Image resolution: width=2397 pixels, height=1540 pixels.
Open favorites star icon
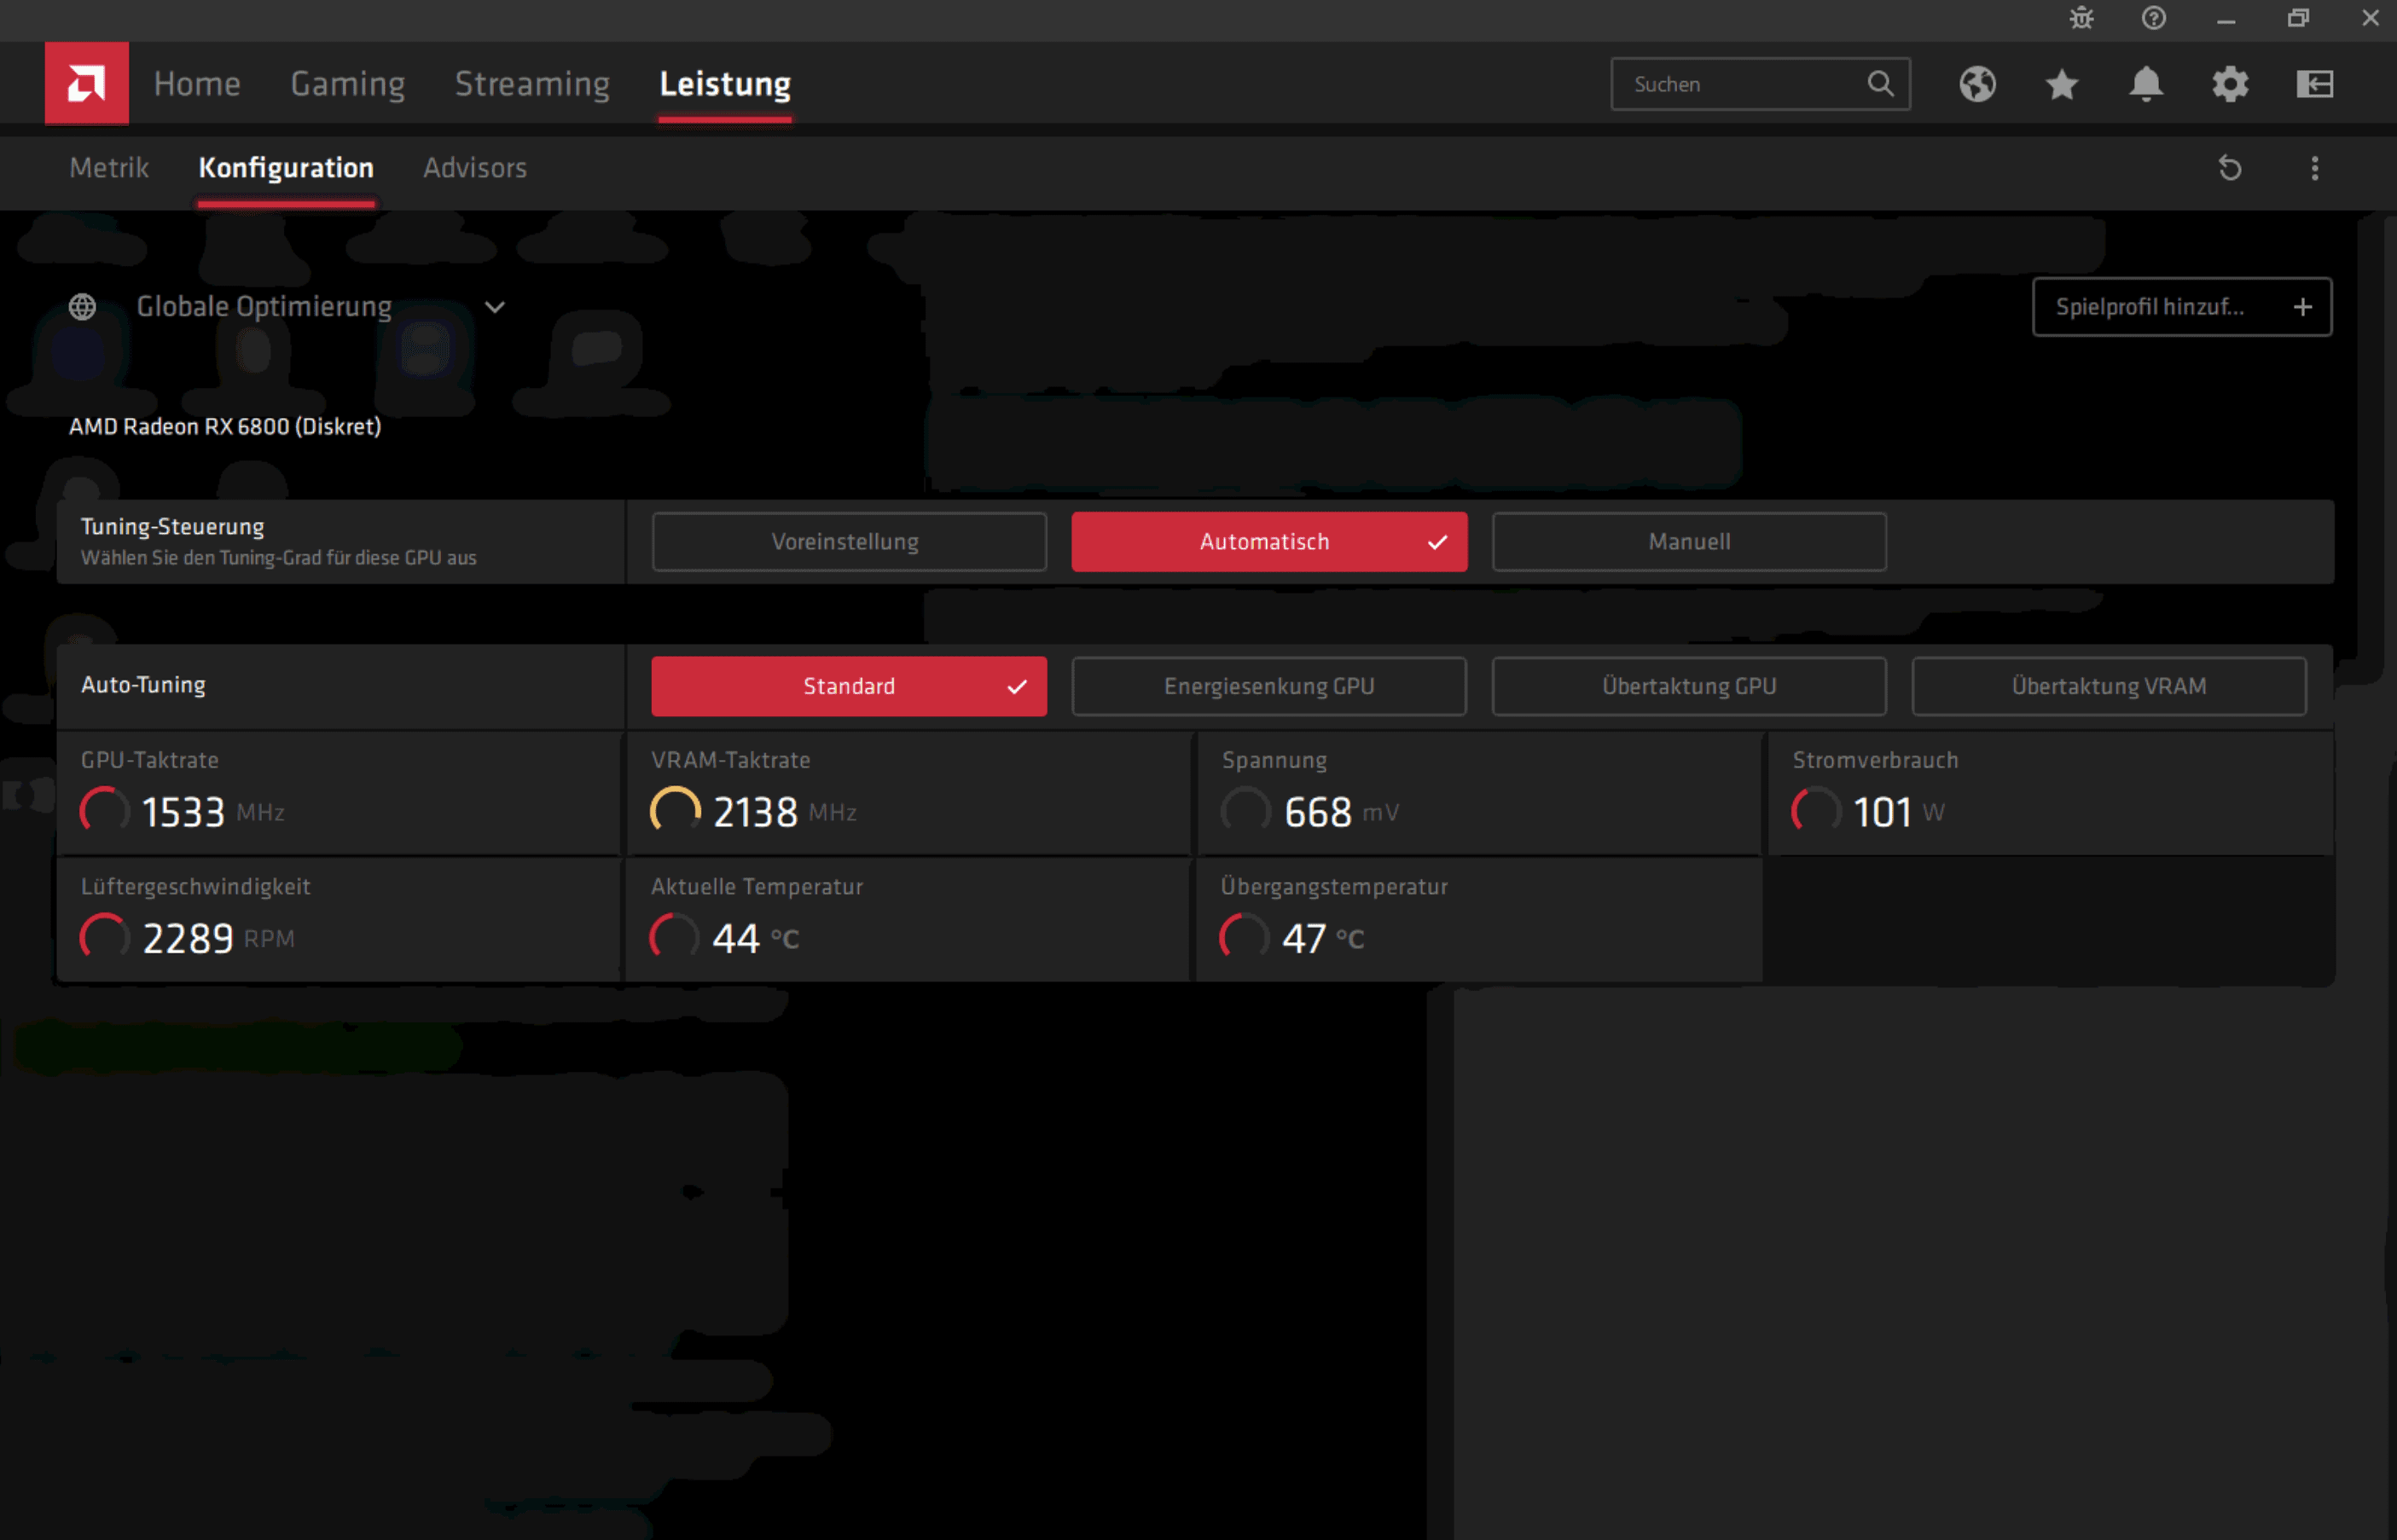[2062, 84]
